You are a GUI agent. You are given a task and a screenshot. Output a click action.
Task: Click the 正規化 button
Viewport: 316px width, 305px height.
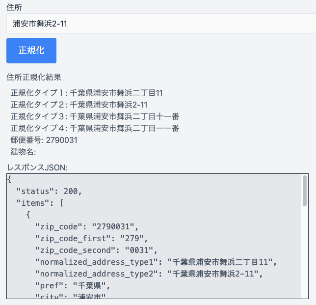(31, 51)
